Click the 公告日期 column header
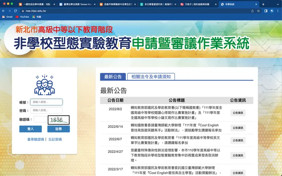 (x=115, y=100)
